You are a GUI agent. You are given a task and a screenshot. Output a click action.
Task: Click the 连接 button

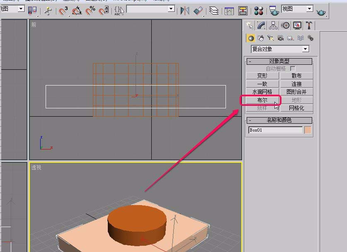[x=296, y=84]
